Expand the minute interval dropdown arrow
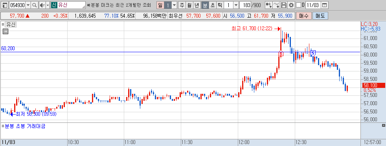Viewport: 386px width, 146px height. pyautogui.click(x=236, y=5)
